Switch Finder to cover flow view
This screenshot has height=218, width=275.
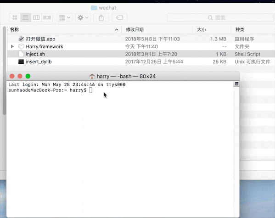pos(47,17)
